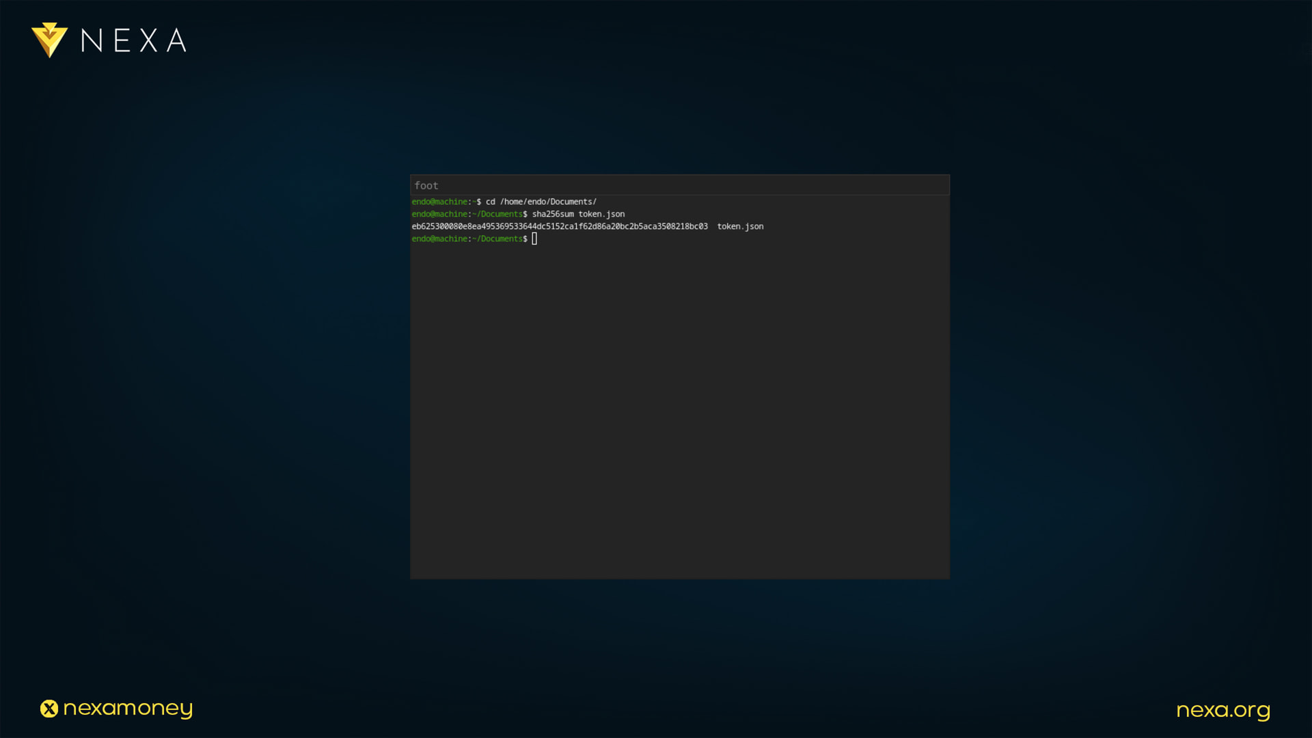Click token.json in the hash output line
1312x738 pixels.
[x=740, y=226]
